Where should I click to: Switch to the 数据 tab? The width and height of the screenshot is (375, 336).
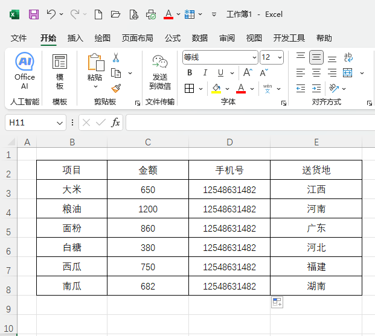pyautogui.click(x=199, y=38)
